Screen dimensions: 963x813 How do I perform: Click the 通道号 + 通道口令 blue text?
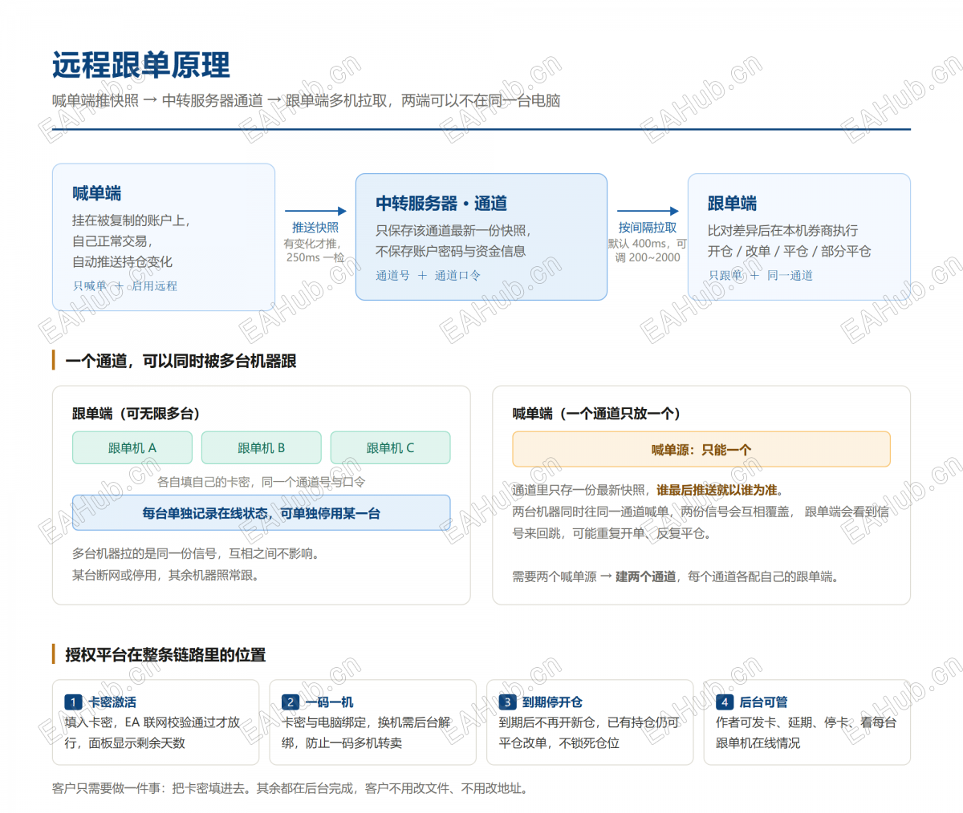click(429, 275)
